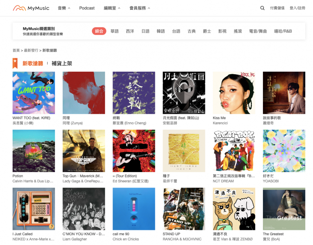Select the 華語 category

(x=115, y=31)
